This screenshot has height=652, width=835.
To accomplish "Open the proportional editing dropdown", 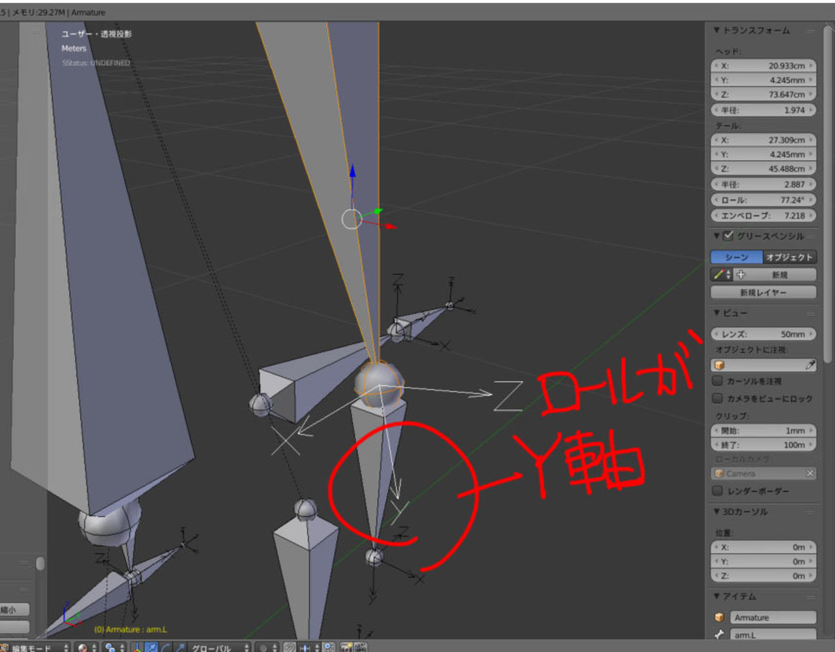I will pyautogui.click(x=265, y=648).
